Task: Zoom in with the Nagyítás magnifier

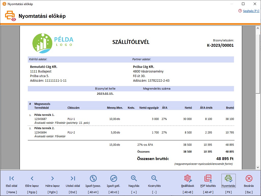Action: [134, 178]
